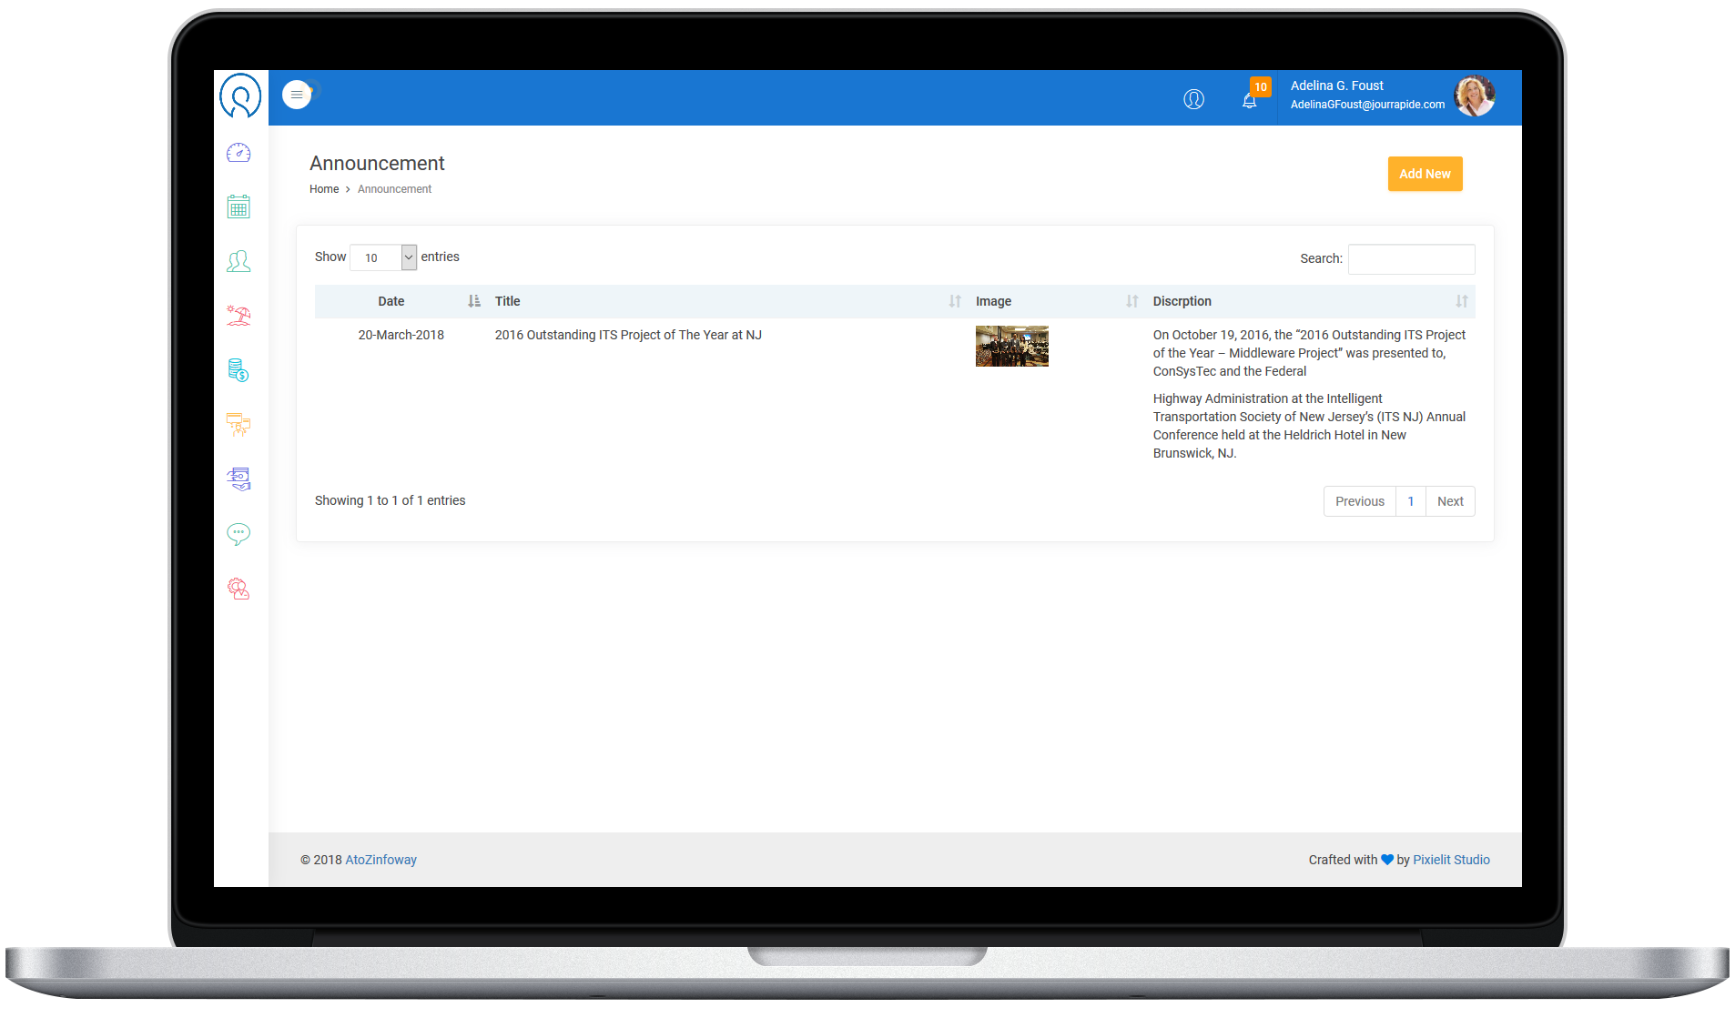Open the dashboard speedometer icon in sidebar
This screenshot has height=1028, width=1735.
click(238, 153)
